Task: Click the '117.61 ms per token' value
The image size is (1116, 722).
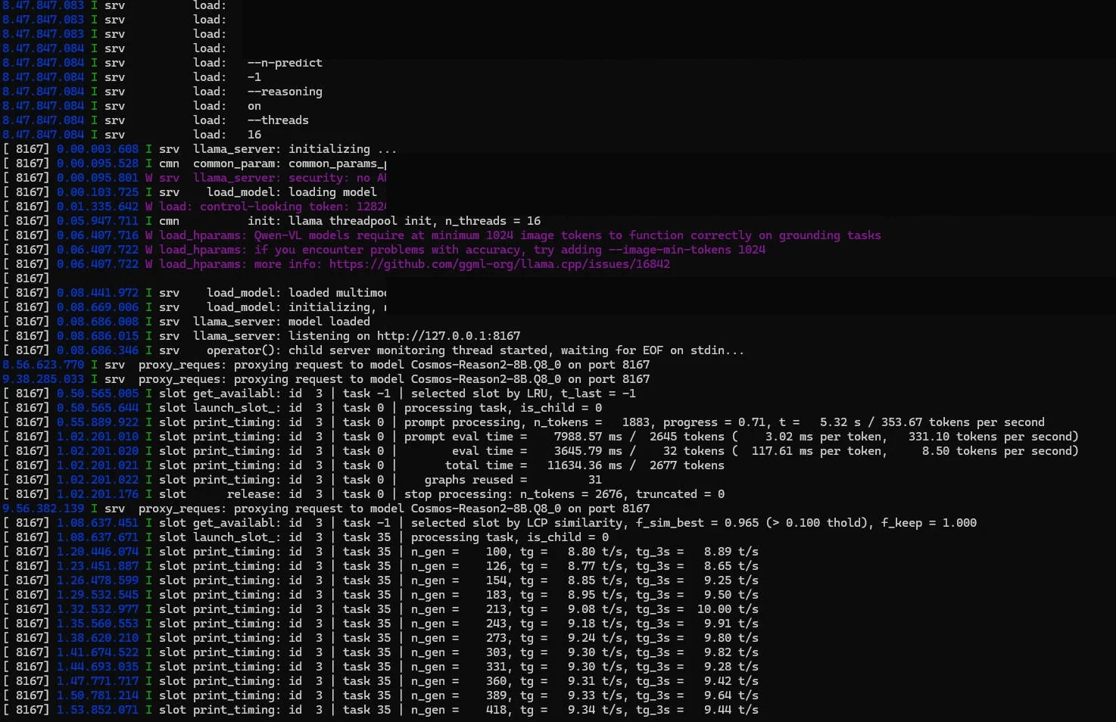Action: [817, 451]
